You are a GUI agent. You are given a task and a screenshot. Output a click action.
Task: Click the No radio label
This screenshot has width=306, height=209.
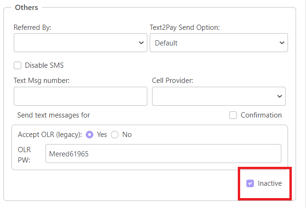coord(127,135)
